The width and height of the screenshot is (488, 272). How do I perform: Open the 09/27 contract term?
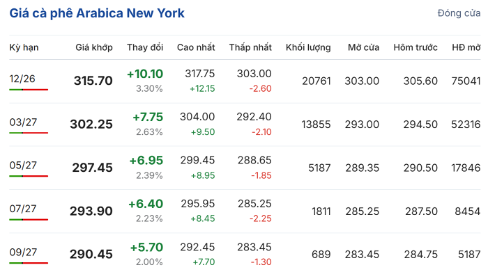23,252
